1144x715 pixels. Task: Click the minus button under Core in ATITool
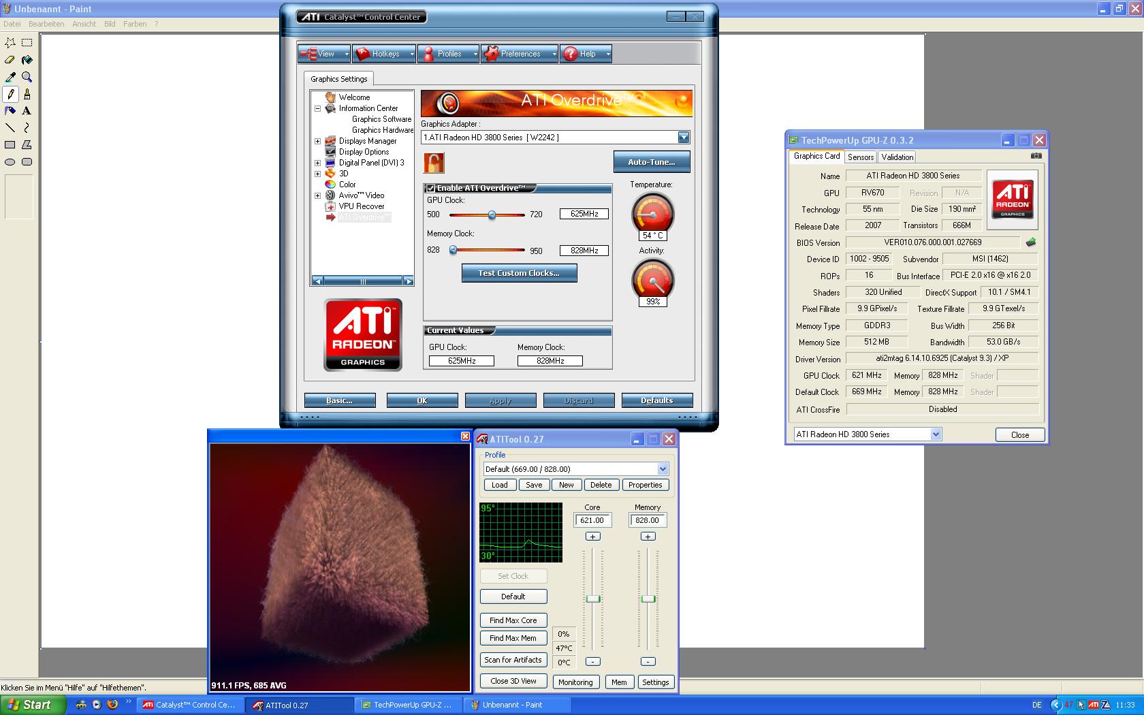coord(593,661)
